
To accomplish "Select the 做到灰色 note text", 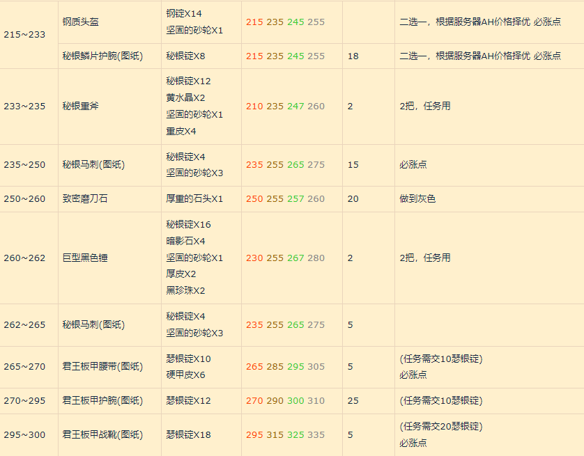I will [417, 199].
